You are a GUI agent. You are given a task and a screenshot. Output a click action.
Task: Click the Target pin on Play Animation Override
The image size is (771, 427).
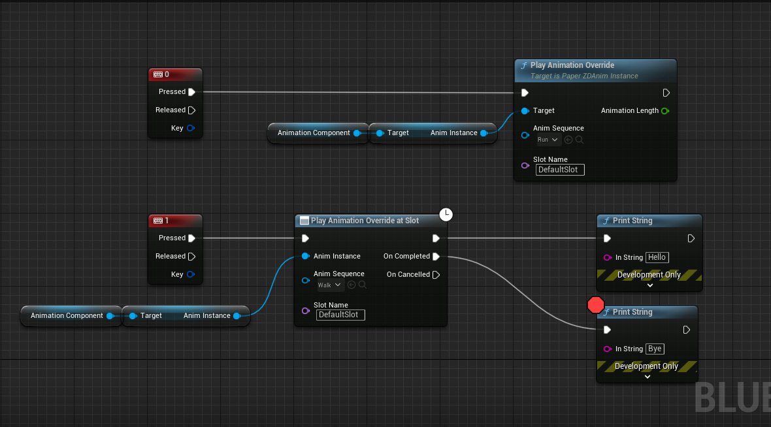tap(525, 110)
